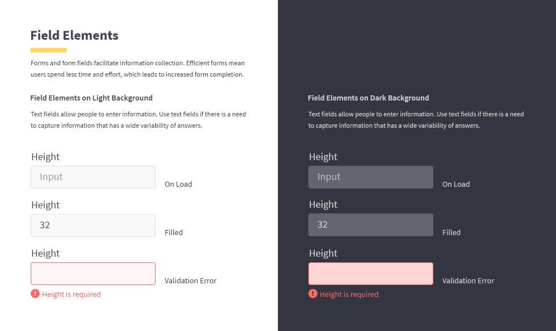Viewport: 556px width, 331px height.
Task: Click 'Validation Error' label on dark side
Action: [x=468, y=280]
